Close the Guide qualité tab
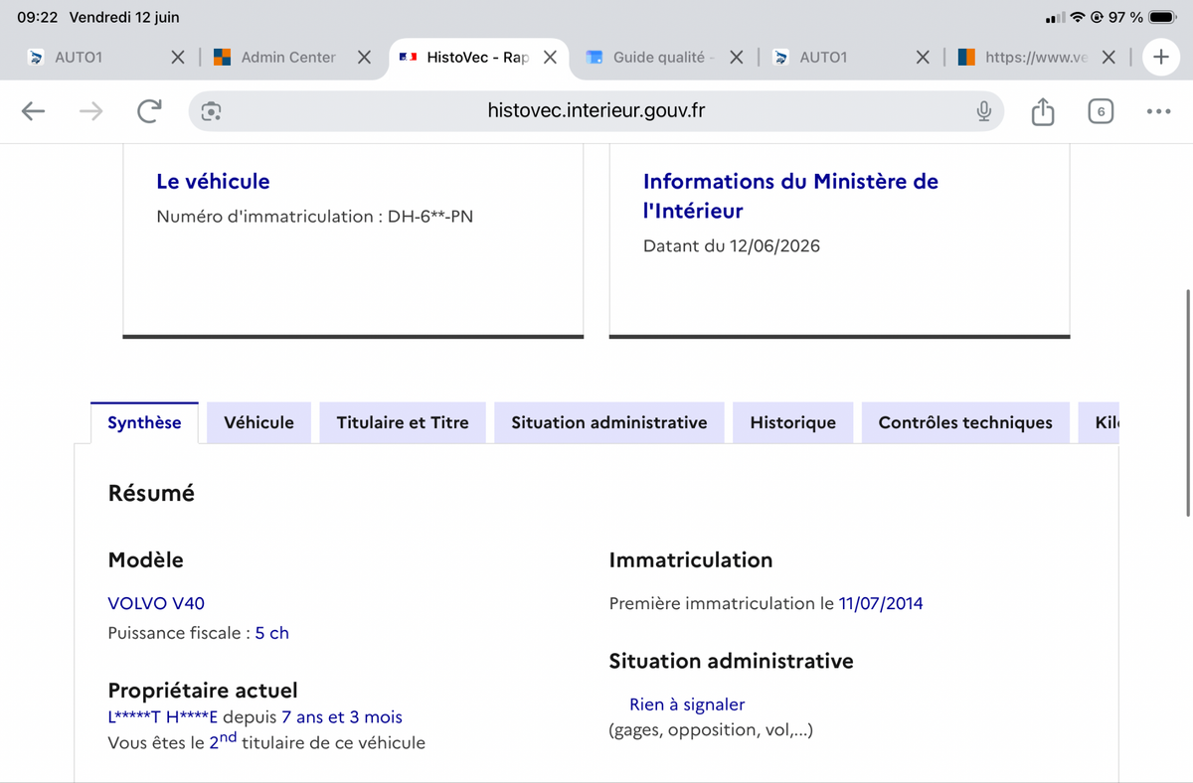 [x=737, y=58]
